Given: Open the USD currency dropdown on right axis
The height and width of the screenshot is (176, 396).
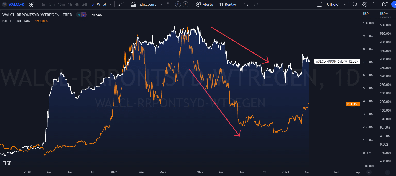Looking at the screenshot, I should [x=384, y=14].
